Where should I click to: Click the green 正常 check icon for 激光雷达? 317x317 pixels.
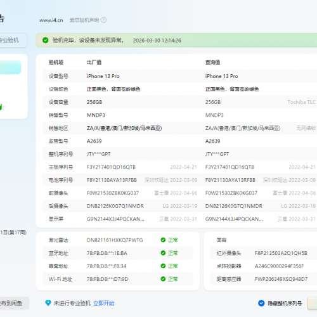[x=163, y=240]
